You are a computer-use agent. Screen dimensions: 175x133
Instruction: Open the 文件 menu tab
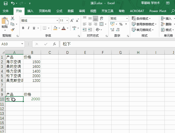pyautogui.click(x=6, y=11)
